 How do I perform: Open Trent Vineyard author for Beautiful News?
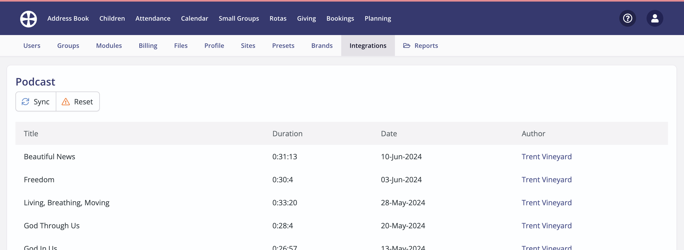547,156
